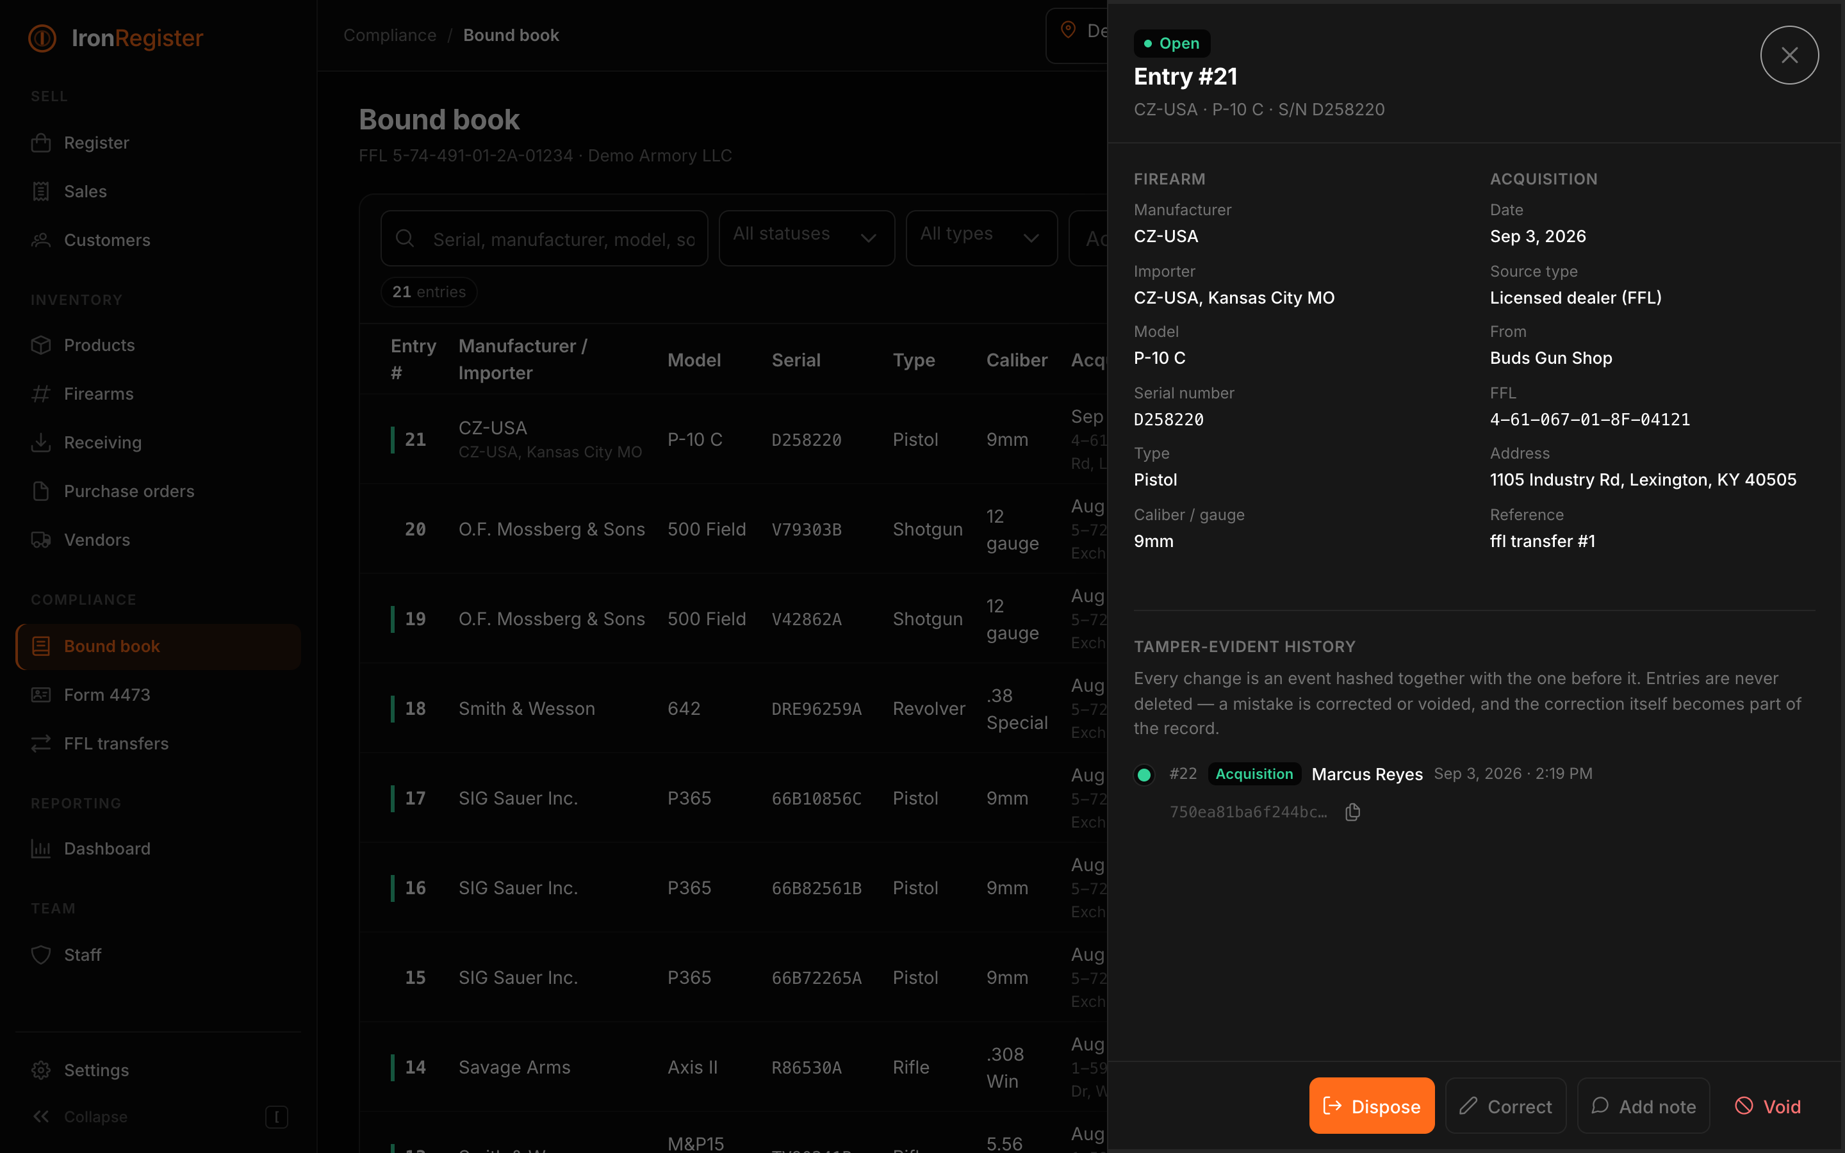Click the Firearms hash icon
This screenshot has height=1153, width=1845.
(41, 394)
